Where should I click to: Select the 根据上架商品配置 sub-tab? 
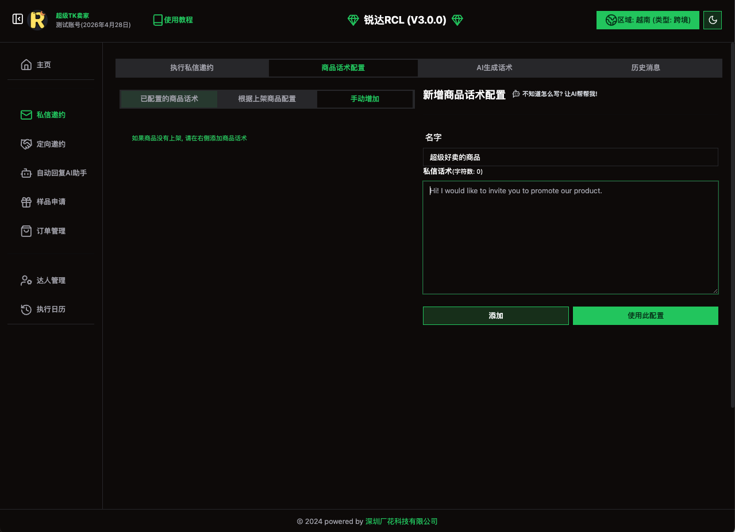click(267, 99)
